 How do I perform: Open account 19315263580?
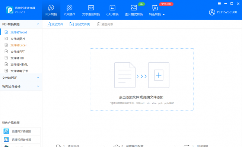[227, 12]
